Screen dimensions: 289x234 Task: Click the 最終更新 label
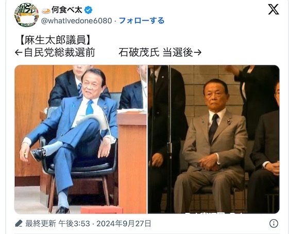tap(41, 224)
